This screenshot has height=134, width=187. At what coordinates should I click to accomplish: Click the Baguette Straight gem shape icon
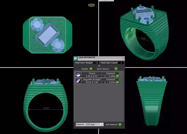click(78, 81)
